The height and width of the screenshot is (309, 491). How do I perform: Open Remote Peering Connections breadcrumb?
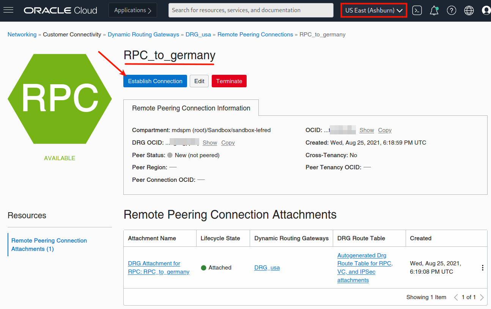(255, 35)
